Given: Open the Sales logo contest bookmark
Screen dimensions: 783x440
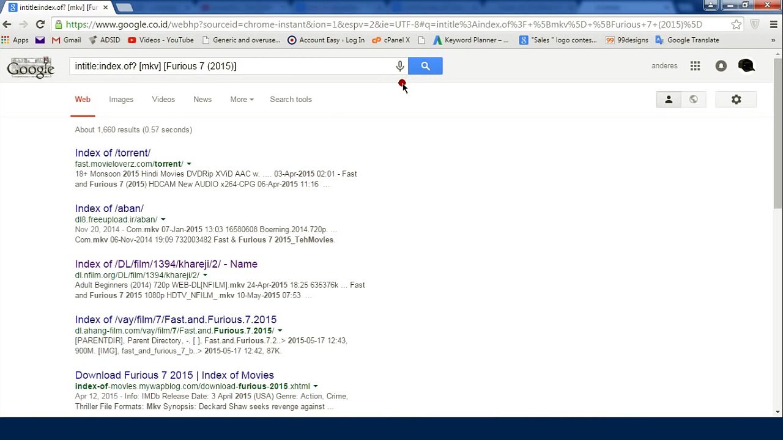Looking at the screenshot, I should [558, 40].
